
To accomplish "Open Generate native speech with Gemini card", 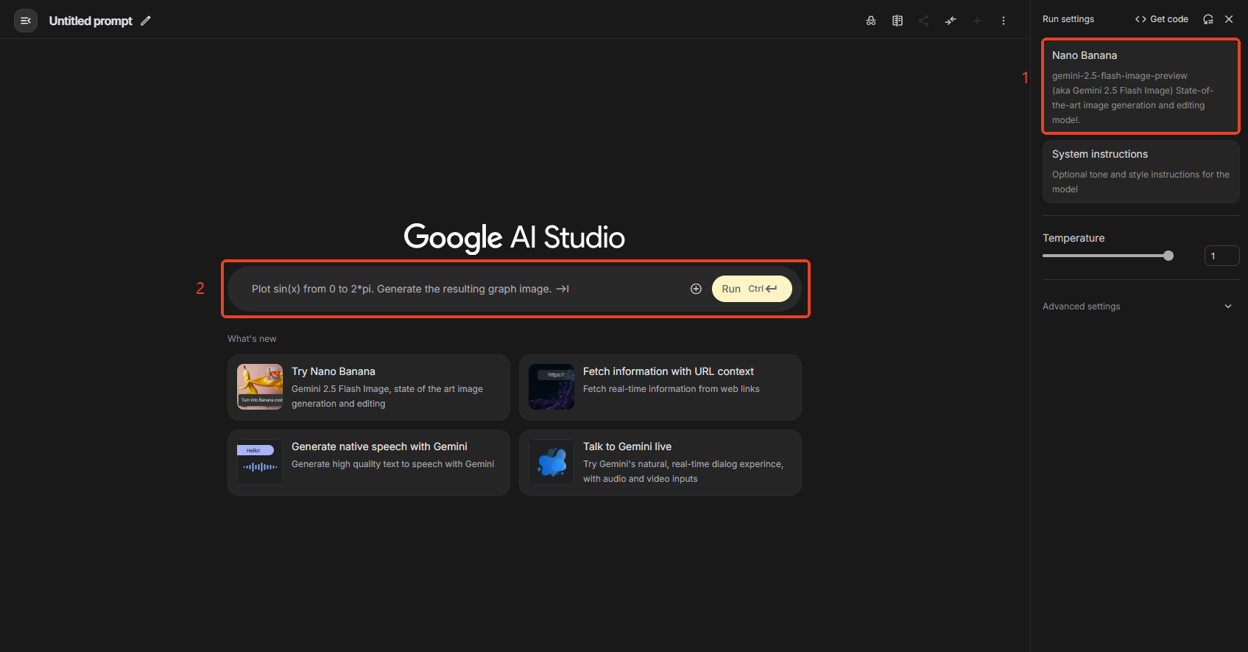I will (369, 463).
